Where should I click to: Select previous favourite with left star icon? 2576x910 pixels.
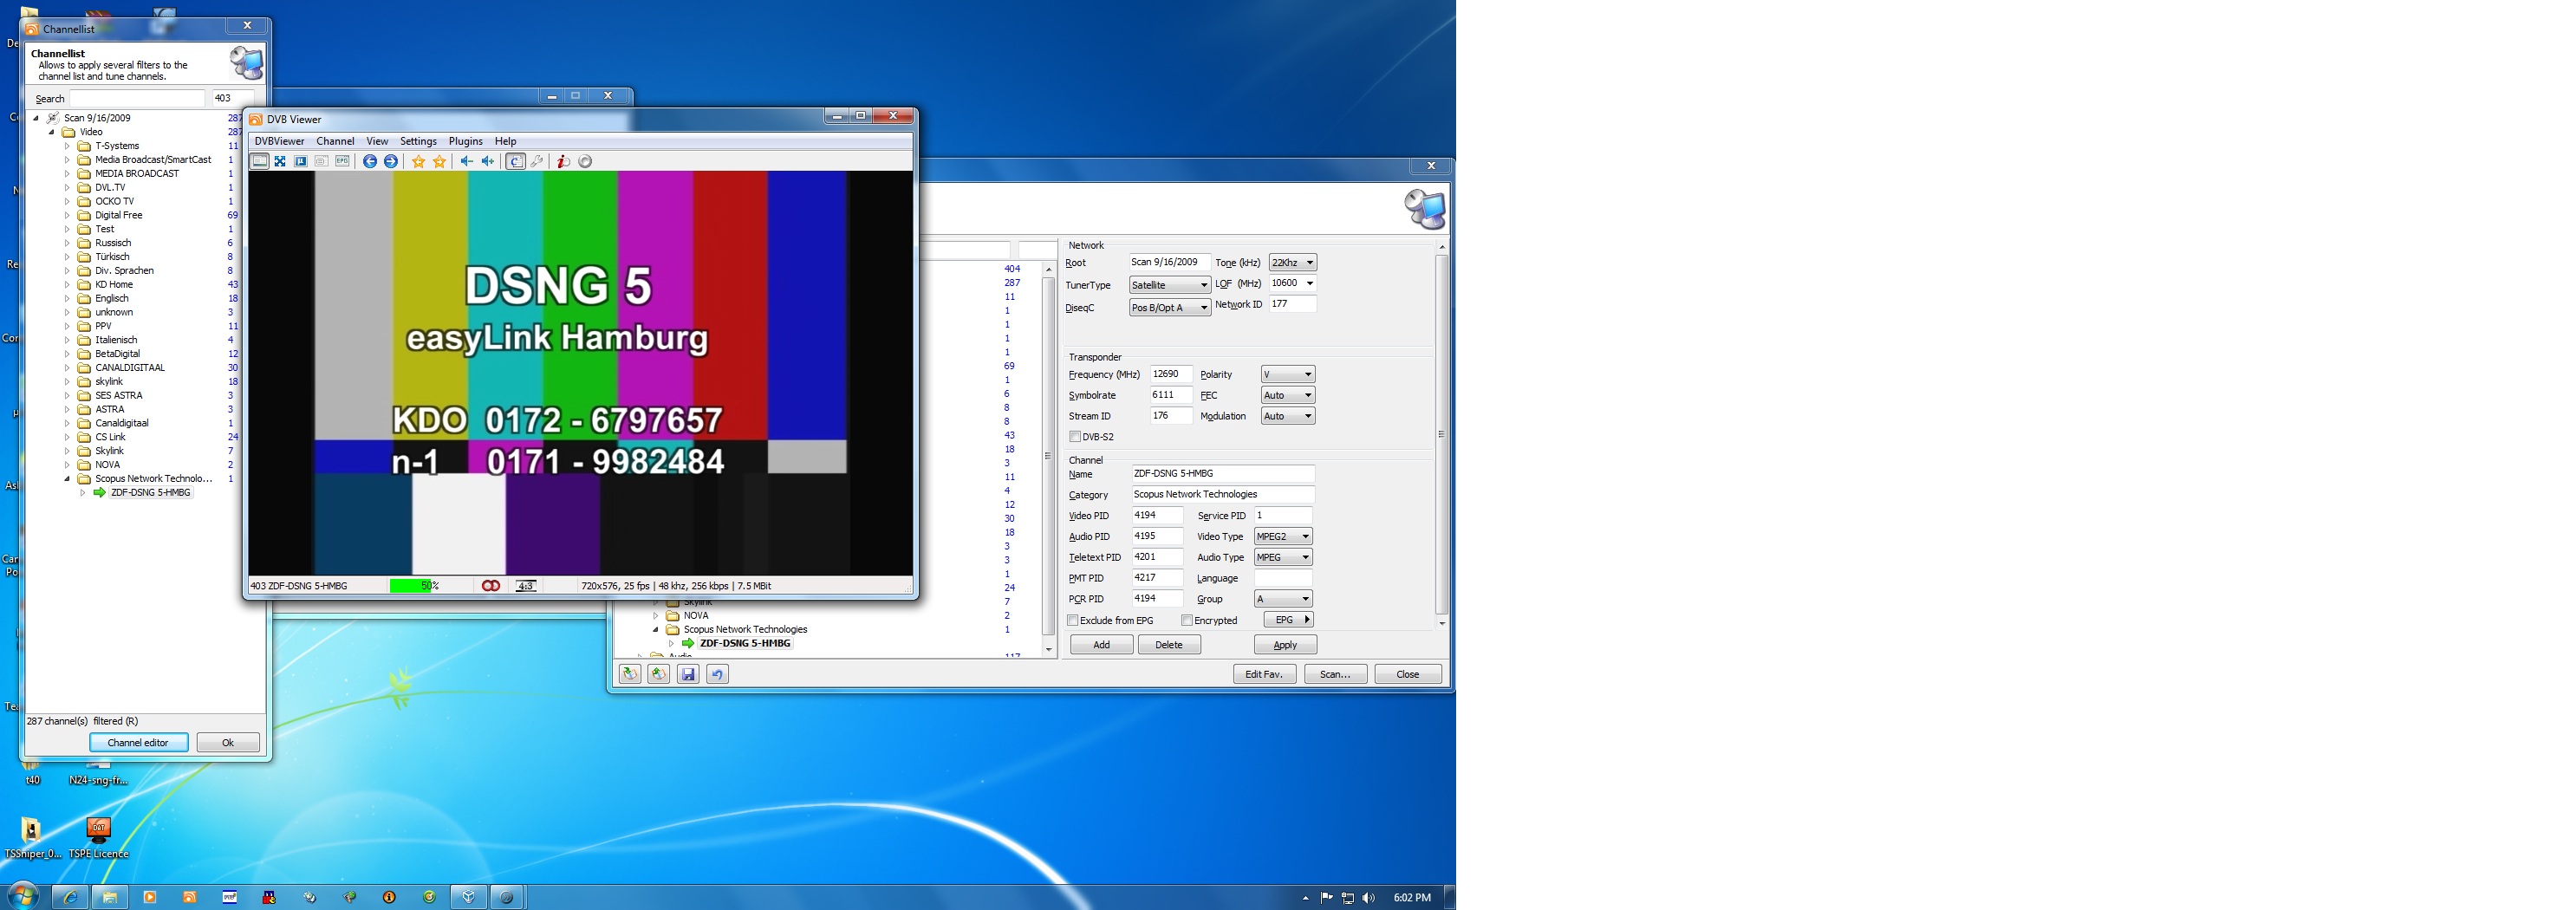(418, 161)
